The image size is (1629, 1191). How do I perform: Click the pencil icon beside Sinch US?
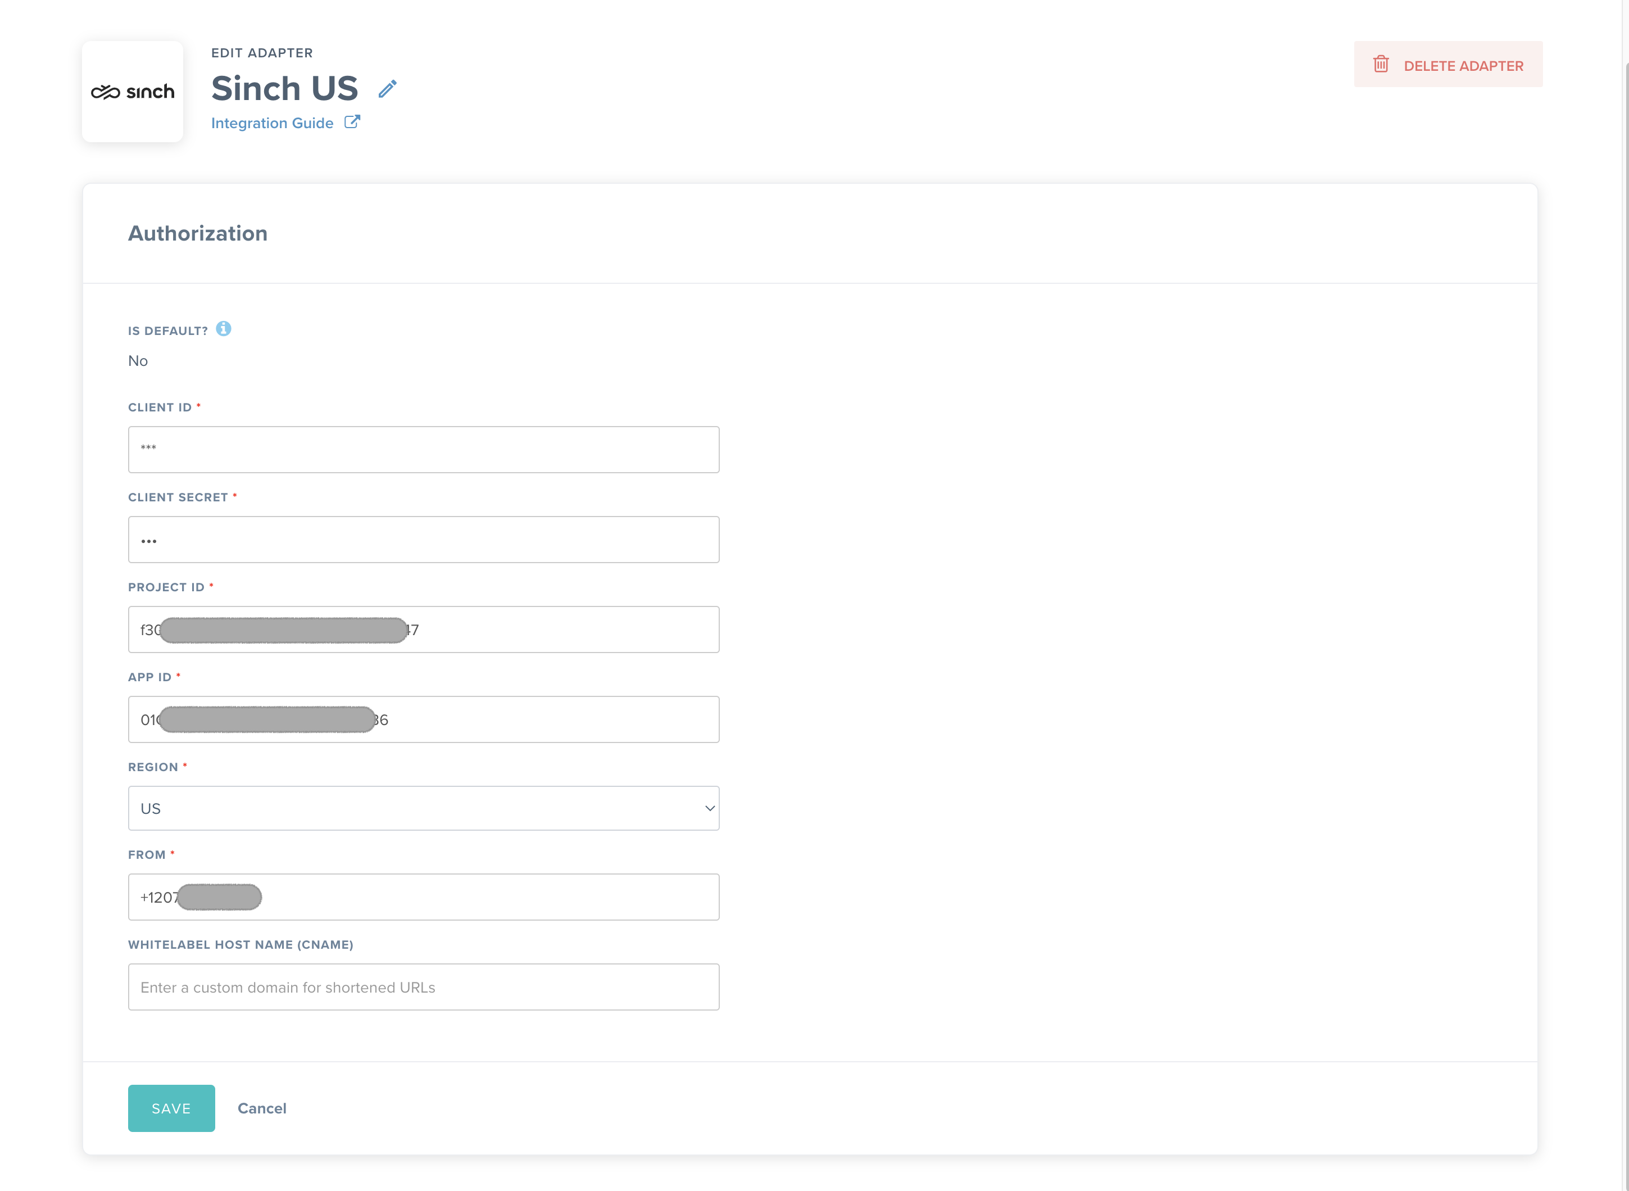coord(388,89)
